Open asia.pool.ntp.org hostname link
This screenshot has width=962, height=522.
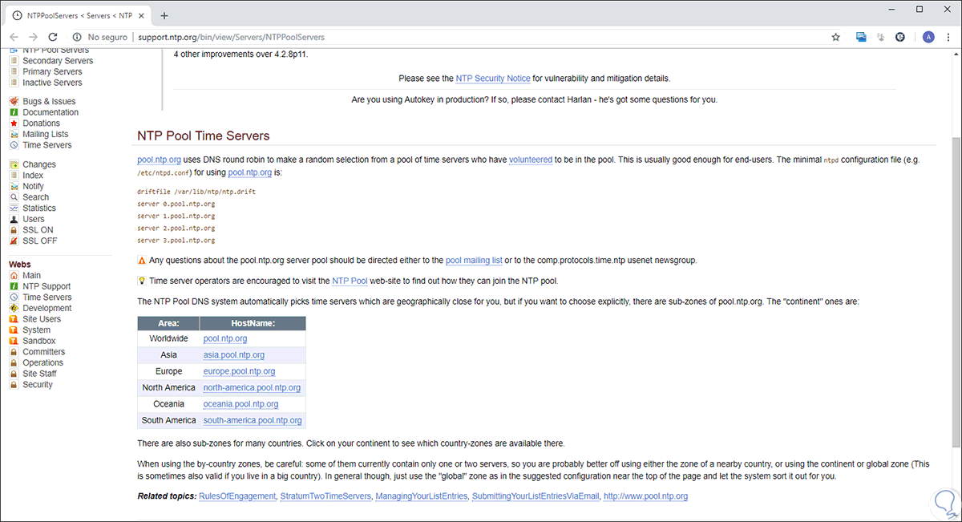[x=234, y=355]
